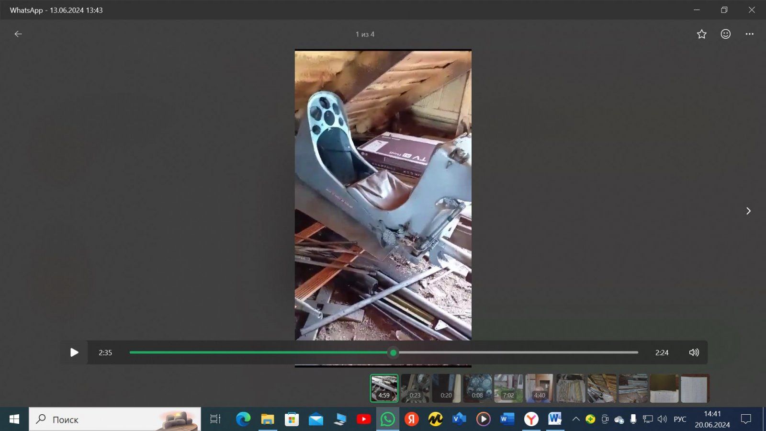766x431 pixels.
Task: Select the 0:23 video thumbnail
Action: (415, 388)
